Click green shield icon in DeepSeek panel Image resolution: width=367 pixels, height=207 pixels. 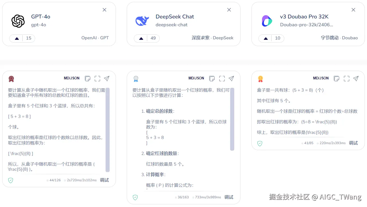tap(135, 197)
